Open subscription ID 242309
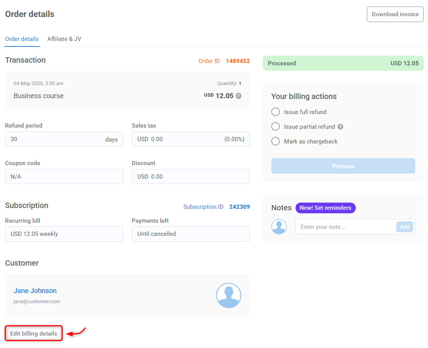Viewport: 428px width, 348px height. (x=240, y=207)
